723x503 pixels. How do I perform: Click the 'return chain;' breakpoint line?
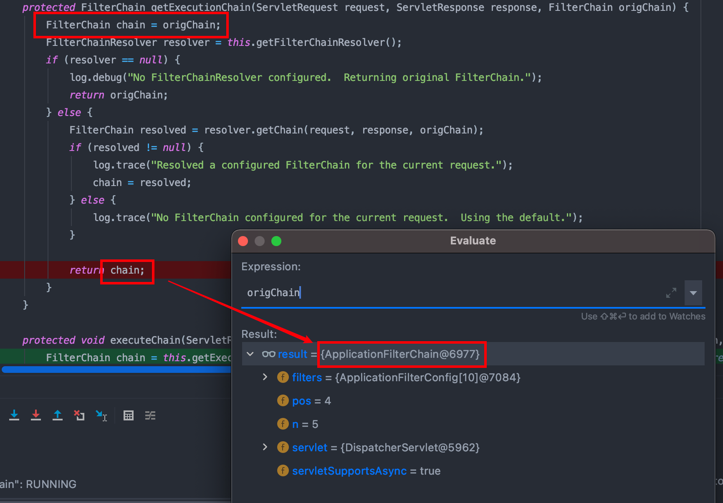click(x=127, y=270)
